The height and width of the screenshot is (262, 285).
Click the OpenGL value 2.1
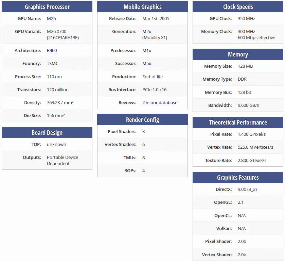tap(241, 202)
